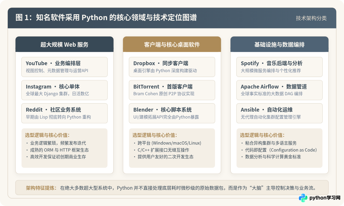Select the '超大规模 Web 服务' column header
Screen dimensions: 344x206
pyautogui.click(x=64, y=44)
